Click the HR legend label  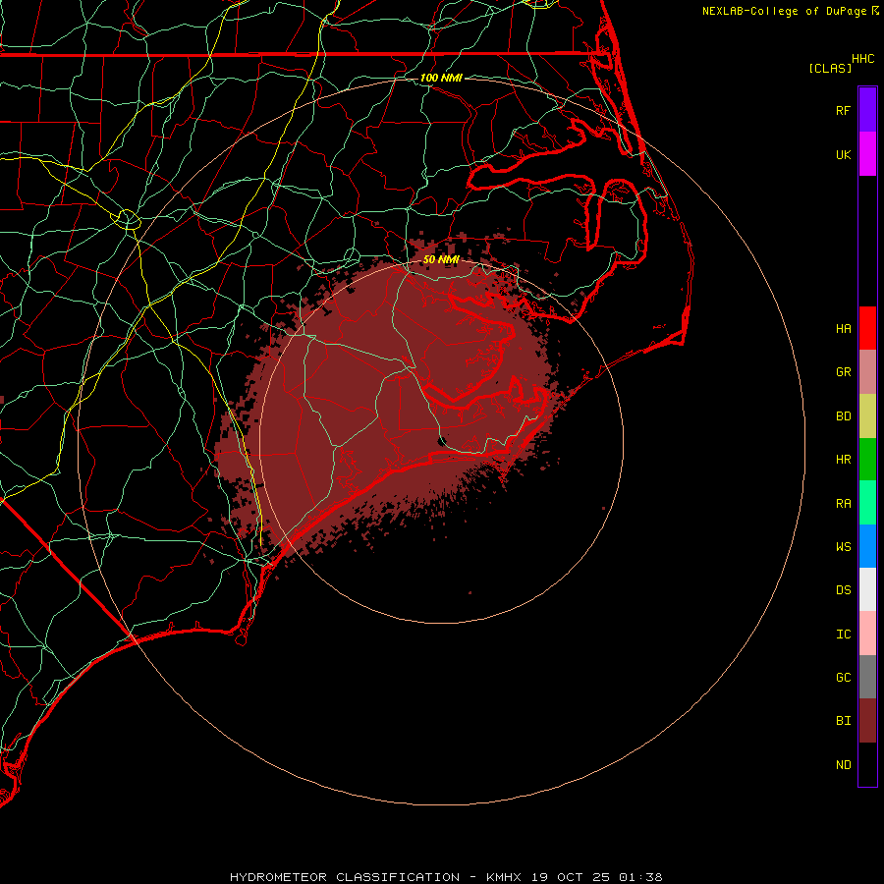coord(844,460)
